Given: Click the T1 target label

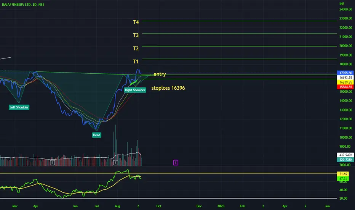Looking at the screenshot, I should [x=136, y=61].
